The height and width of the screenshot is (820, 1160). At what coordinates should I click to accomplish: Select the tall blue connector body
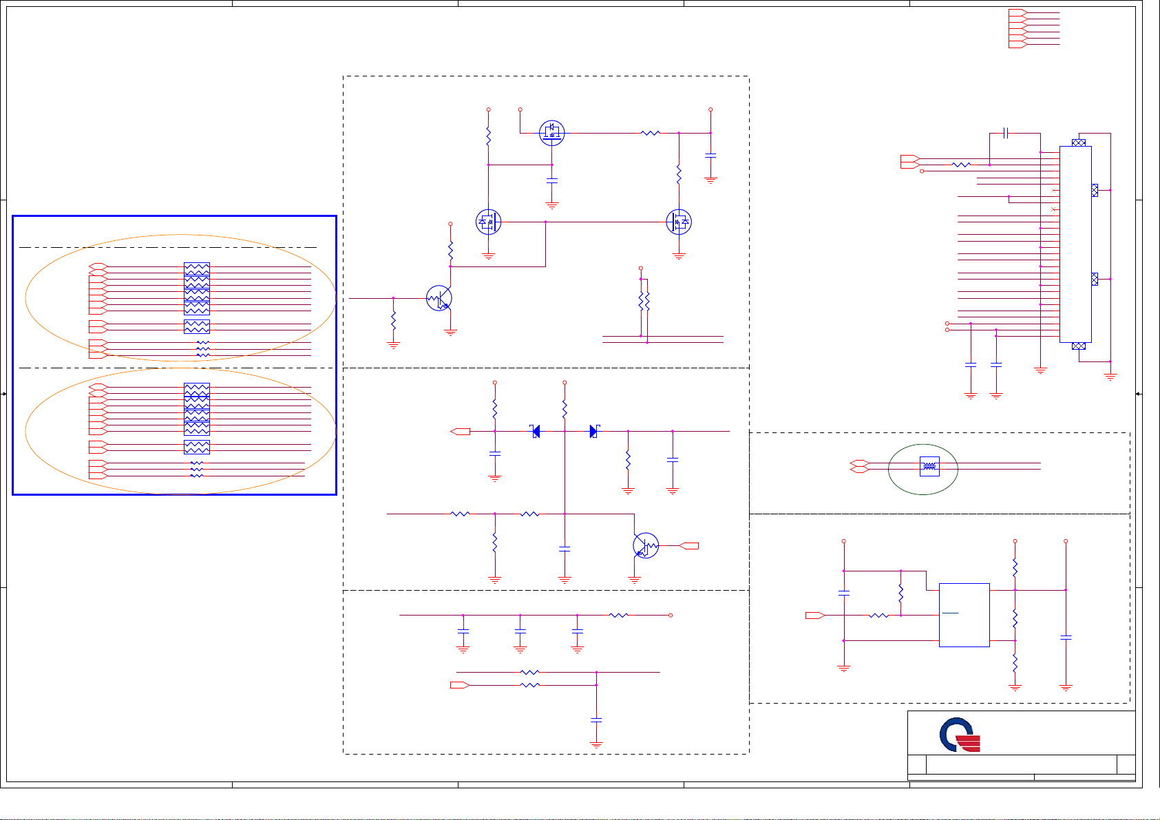pos(1075,244)
